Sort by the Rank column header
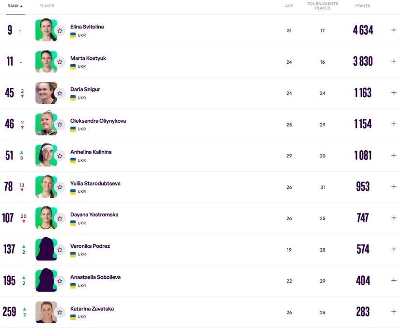The height and width of the screenshot is (329, 401). 15,6
